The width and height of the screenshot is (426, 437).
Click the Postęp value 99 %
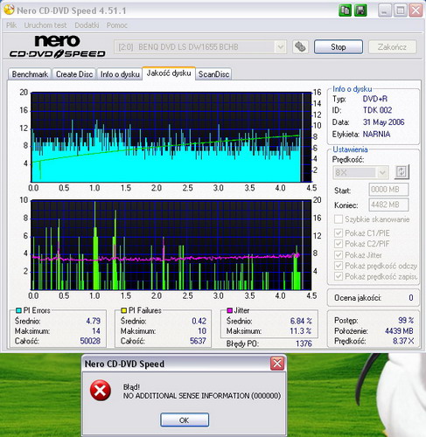[x=406, y=321]
